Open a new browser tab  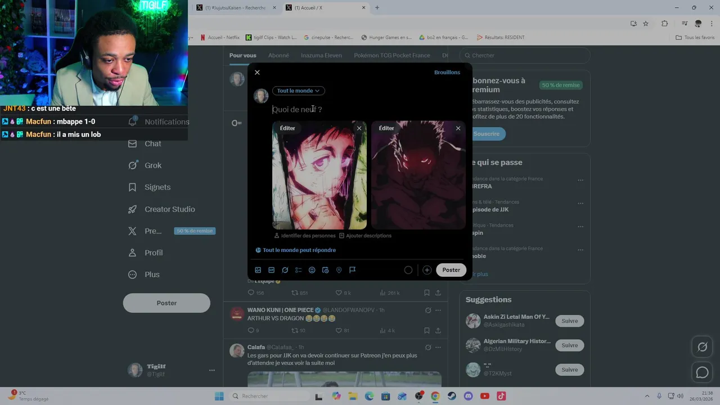[377, 8]
